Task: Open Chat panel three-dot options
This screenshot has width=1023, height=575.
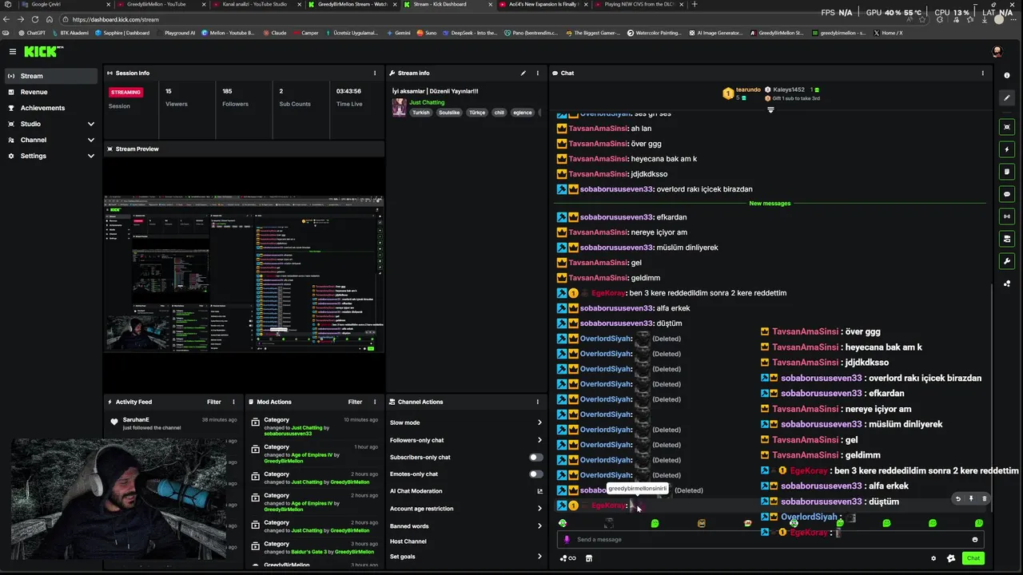Action: click(983, 73)
